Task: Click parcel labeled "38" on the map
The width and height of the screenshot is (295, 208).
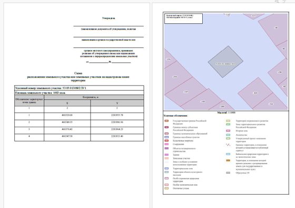Action: click(x=276, y=28)
